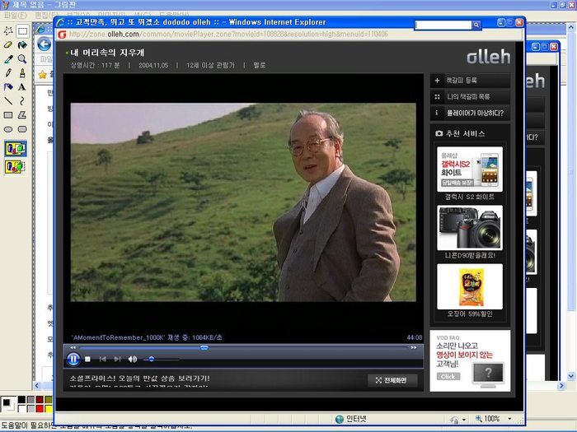Open the 갤럭시S2 화이트 ad thumbnail
The width and height of the screenshot is (577, 432).
point(470,169)
